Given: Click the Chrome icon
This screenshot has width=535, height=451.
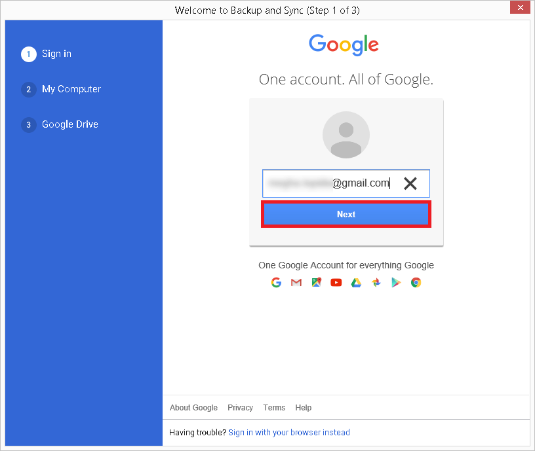Looking at the screenshot, I should coord(416,282).
